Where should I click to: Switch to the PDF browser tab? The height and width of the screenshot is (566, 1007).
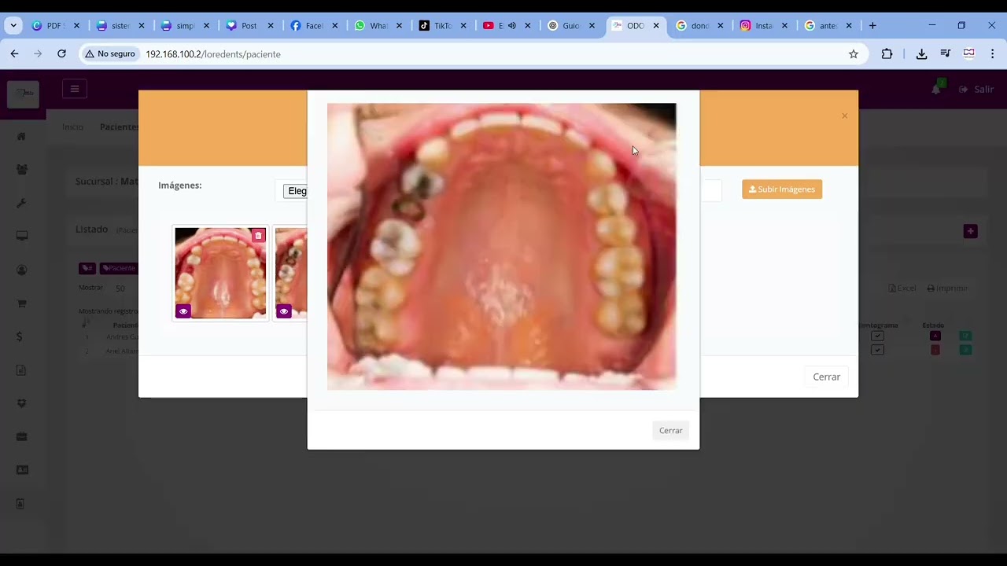tap(54, 26)
